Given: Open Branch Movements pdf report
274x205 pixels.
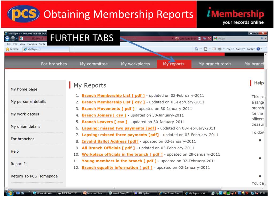Looking at the screenshot, I should [108, 109].
